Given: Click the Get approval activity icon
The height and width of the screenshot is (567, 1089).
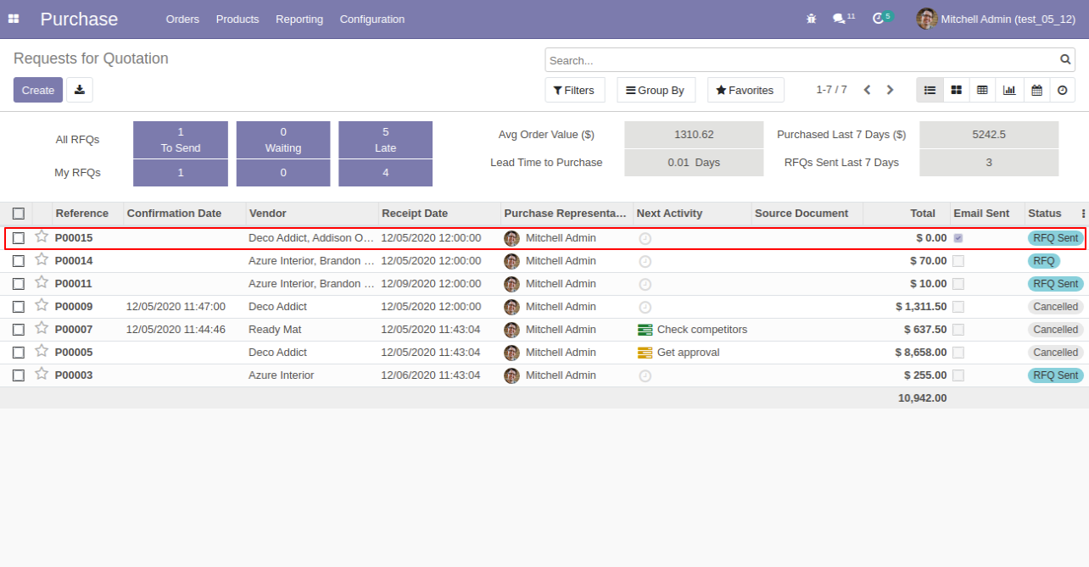Looking at the screenshot, I should point(645,353).
